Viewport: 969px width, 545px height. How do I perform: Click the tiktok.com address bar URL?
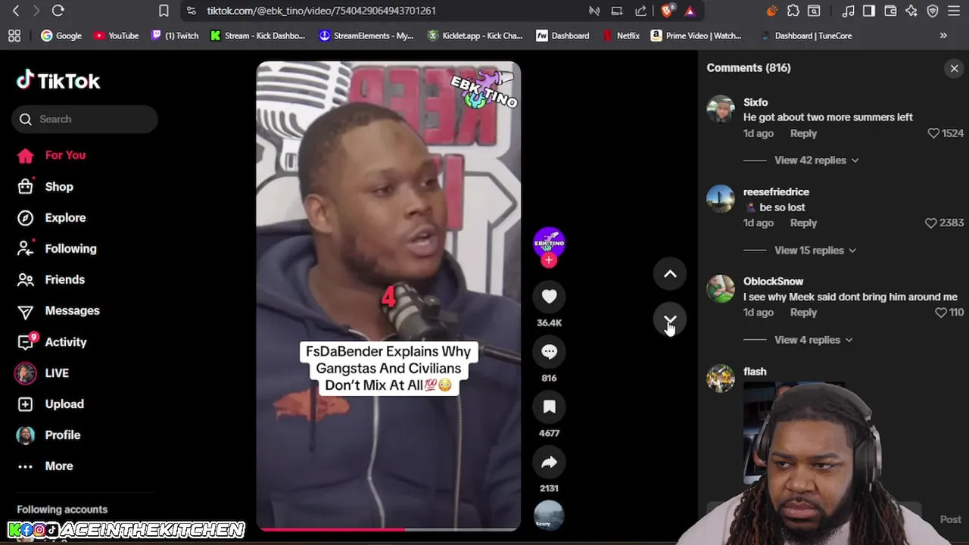tap(321, 11)
